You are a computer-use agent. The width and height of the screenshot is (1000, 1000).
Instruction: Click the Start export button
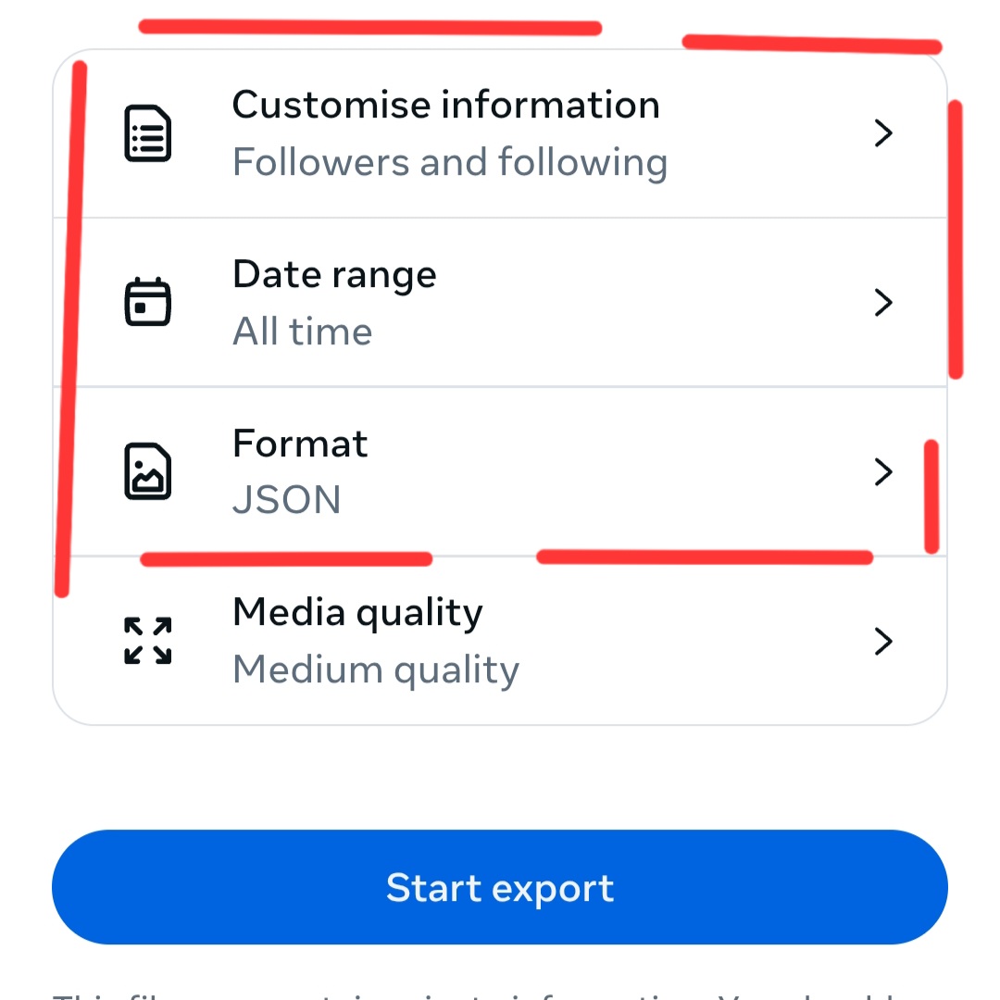click(x=500, y=886)
